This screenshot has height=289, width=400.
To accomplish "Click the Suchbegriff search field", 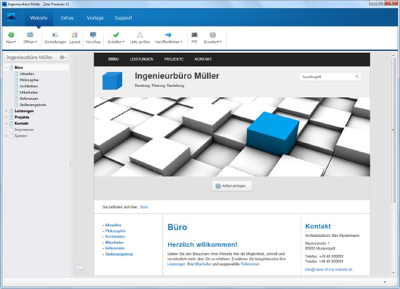I will [x=326, y=77].
